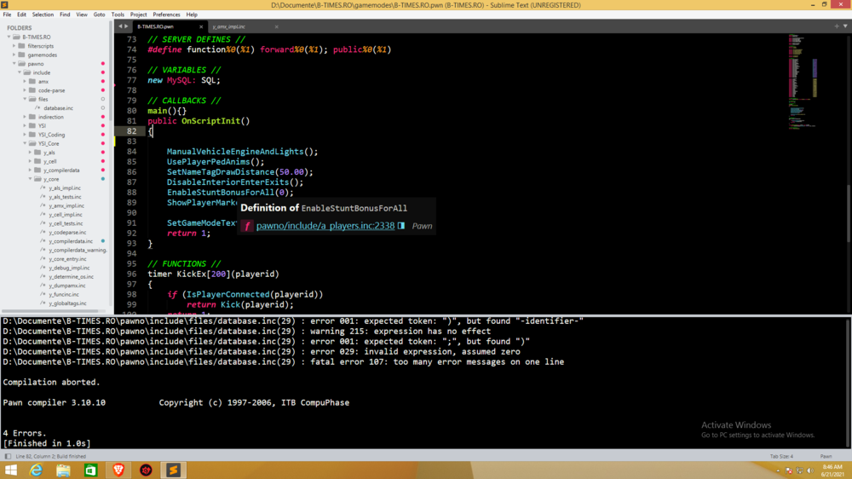The width and height of the screenshot is (852, 479).
Task: Click previous tab arrow in tab bar
Action: pyautogui.click(x=121, y=26)
